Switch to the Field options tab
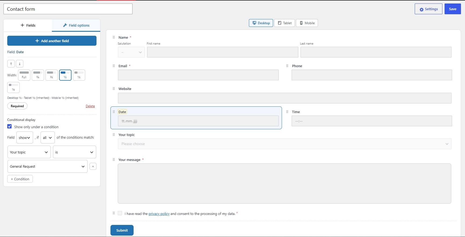465x237 pixels. pyautogui.click(x=76, y=25)
